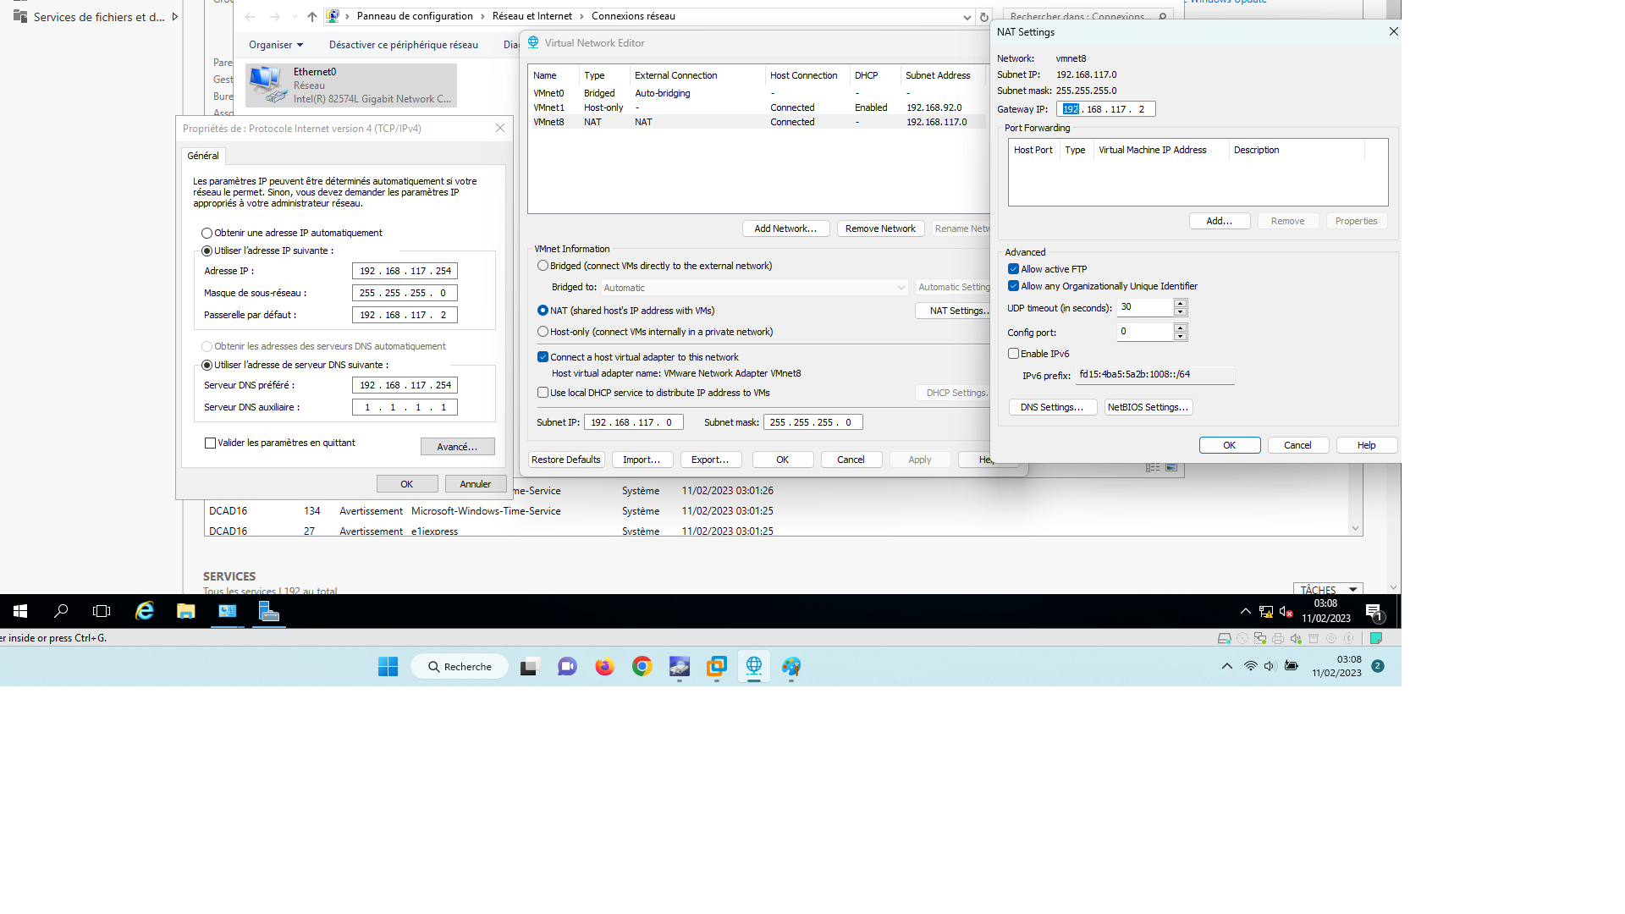Check Valider les paramètres en quittant
This screenshot has width=1625, height=914.
(210, 443)
